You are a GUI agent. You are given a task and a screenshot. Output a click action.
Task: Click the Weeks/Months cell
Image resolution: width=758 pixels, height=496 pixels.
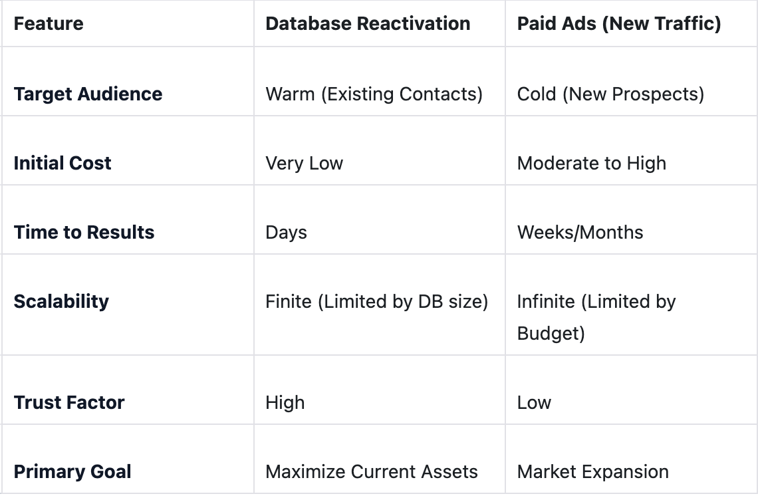pos(580,232)
